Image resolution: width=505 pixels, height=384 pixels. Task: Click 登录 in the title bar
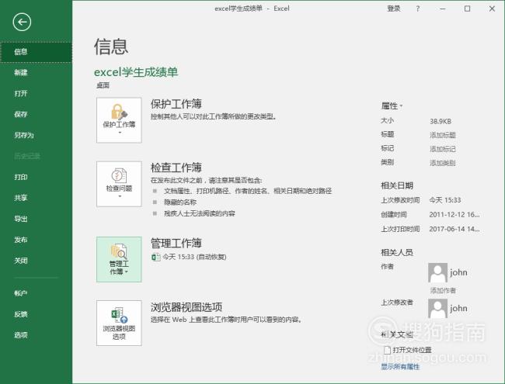pos(394,9)
